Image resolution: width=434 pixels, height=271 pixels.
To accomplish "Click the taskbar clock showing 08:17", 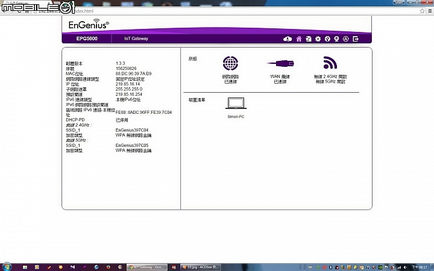I will [420, 267].
